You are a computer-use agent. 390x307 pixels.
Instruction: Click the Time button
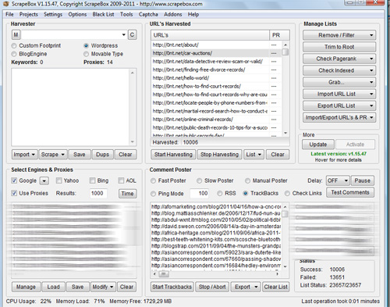click(x=127, y=194)
